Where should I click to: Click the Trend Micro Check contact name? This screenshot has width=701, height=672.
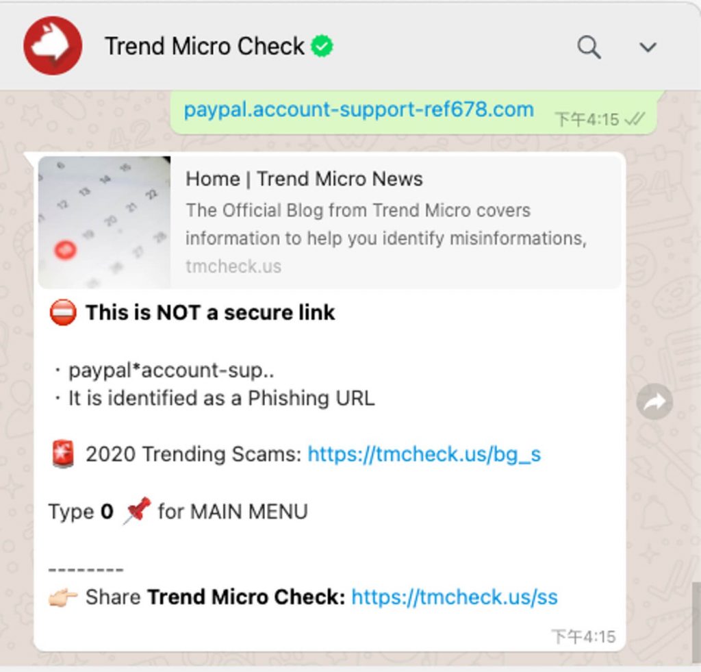coord(204,46)
